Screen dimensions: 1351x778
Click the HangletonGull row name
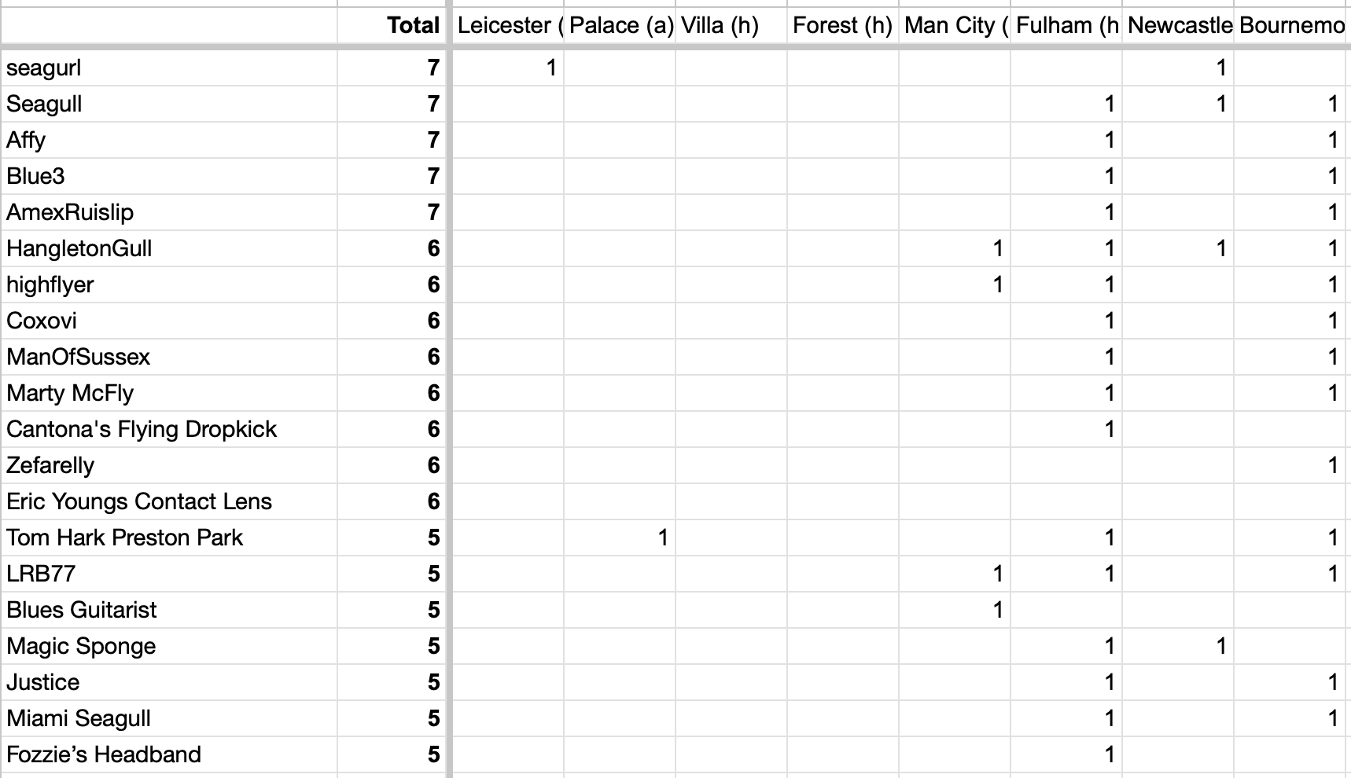coord(169,248)
